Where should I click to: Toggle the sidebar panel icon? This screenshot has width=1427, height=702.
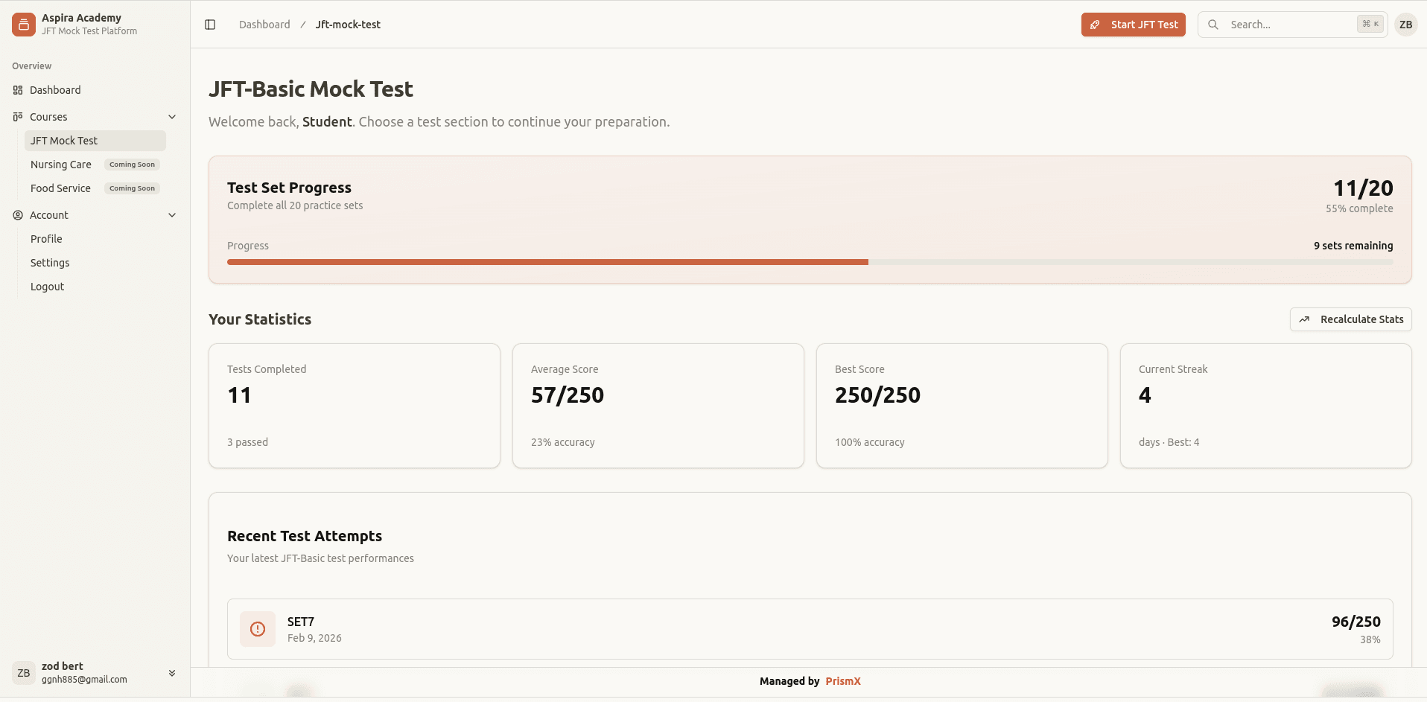[x=210, y=25]
